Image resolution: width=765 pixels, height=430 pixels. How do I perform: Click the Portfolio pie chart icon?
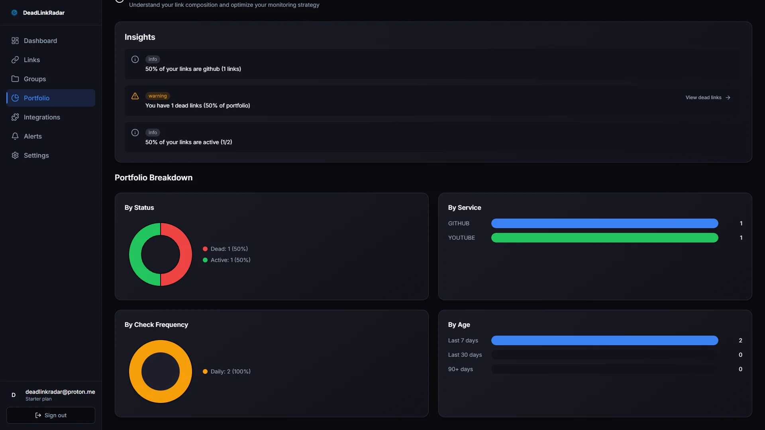15,98
